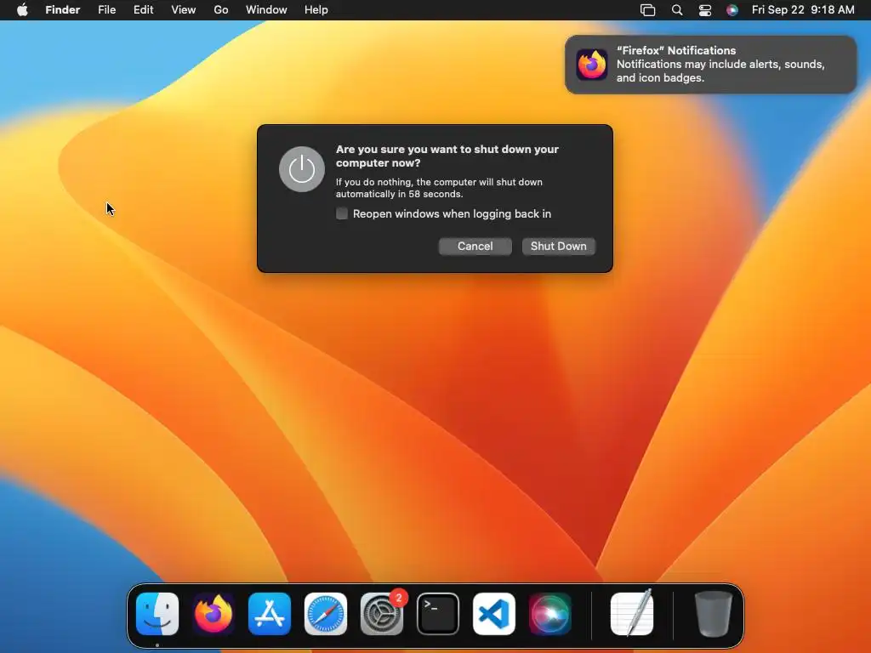Open Control Center icon in menu bar
The height and width of the screenshot is (653, 871).
(x=705, y=10)
